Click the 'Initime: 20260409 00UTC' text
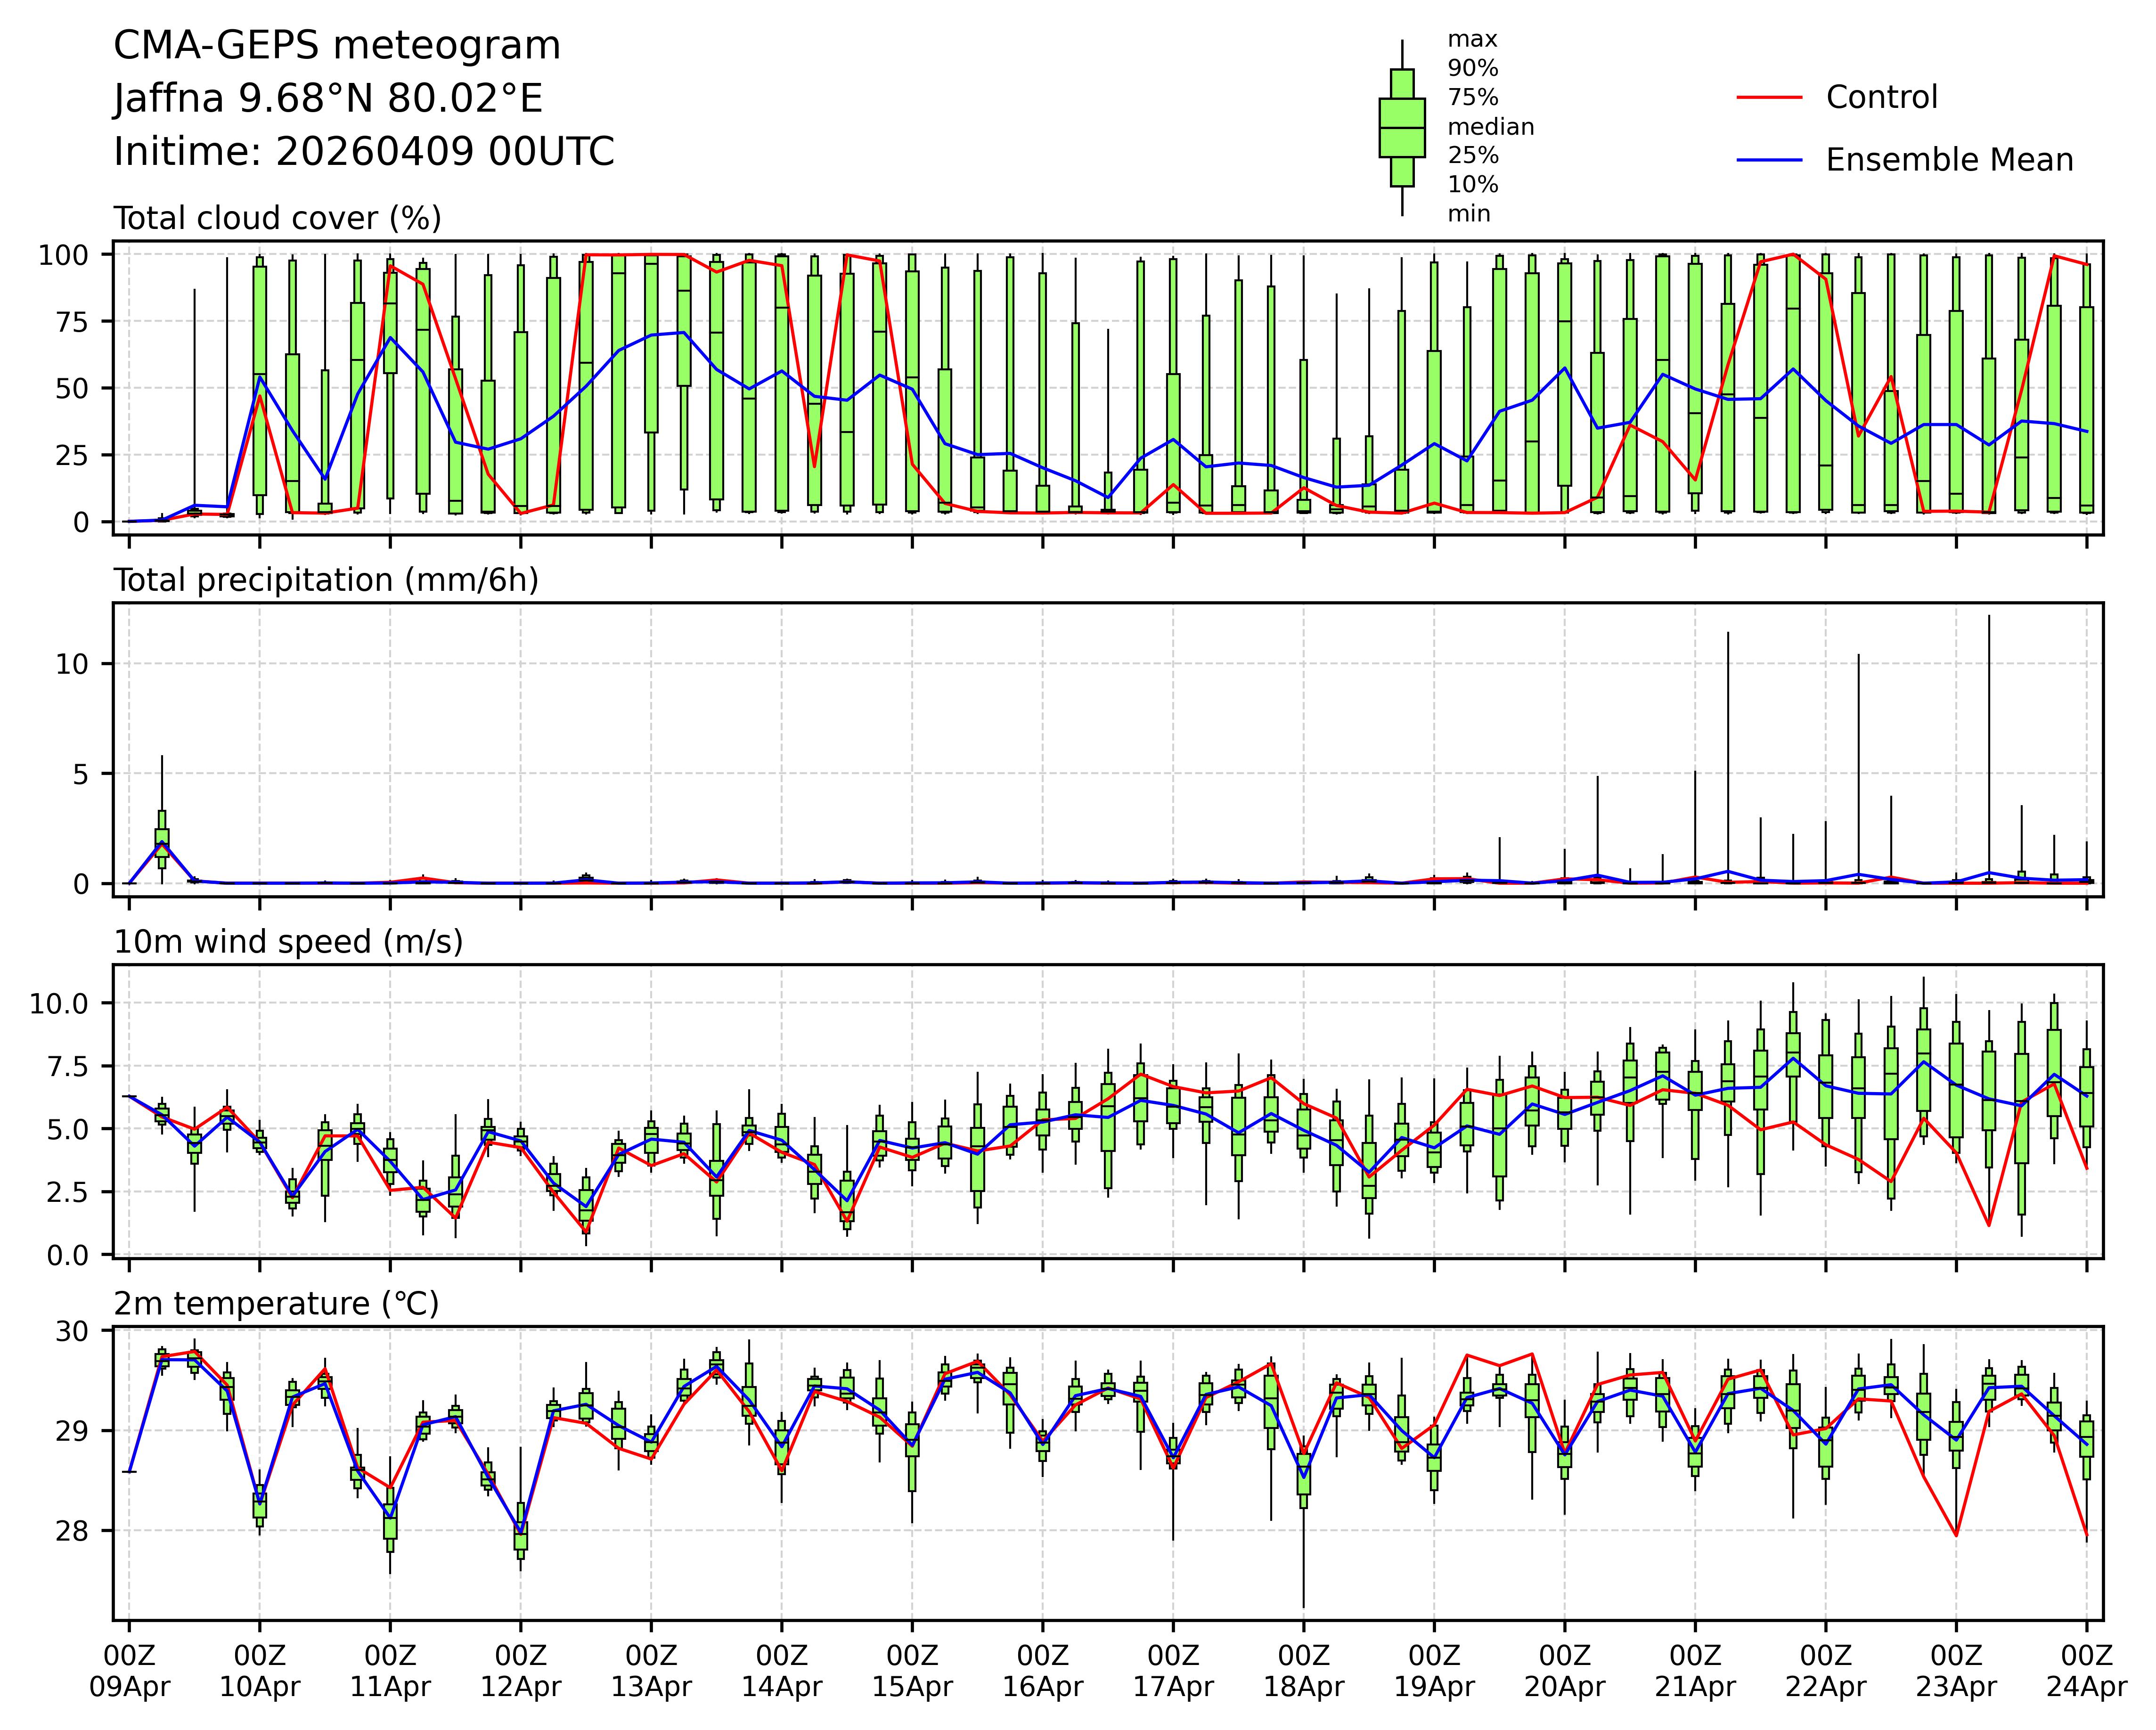The height and width of the screenshot is (1730, 2156). pyautogui.click(x=364, y=152)
